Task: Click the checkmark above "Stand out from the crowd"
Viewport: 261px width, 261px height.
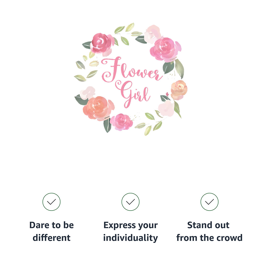Action: click(210, 202)
